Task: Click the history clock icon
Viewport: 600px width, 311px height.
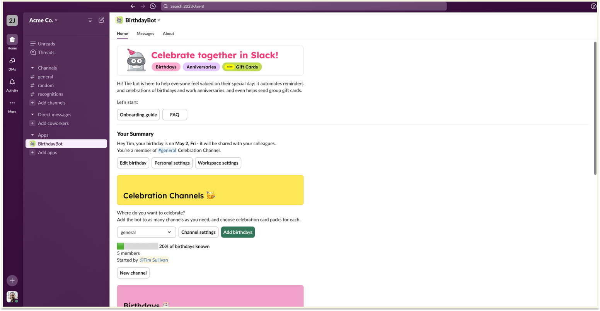Action: [x=153, y=6]
